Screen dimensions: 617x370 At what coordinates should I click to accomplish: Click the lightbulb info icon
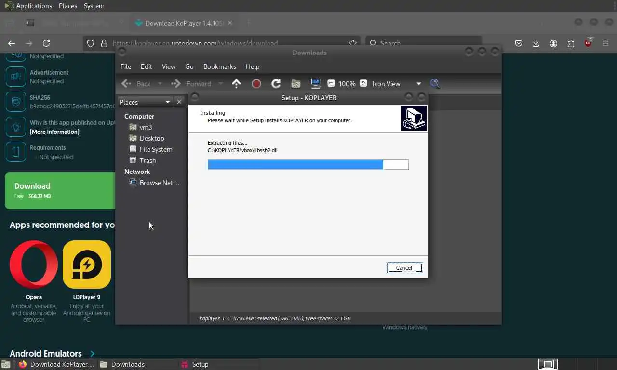pyautogui.click(x=16, y=127)
